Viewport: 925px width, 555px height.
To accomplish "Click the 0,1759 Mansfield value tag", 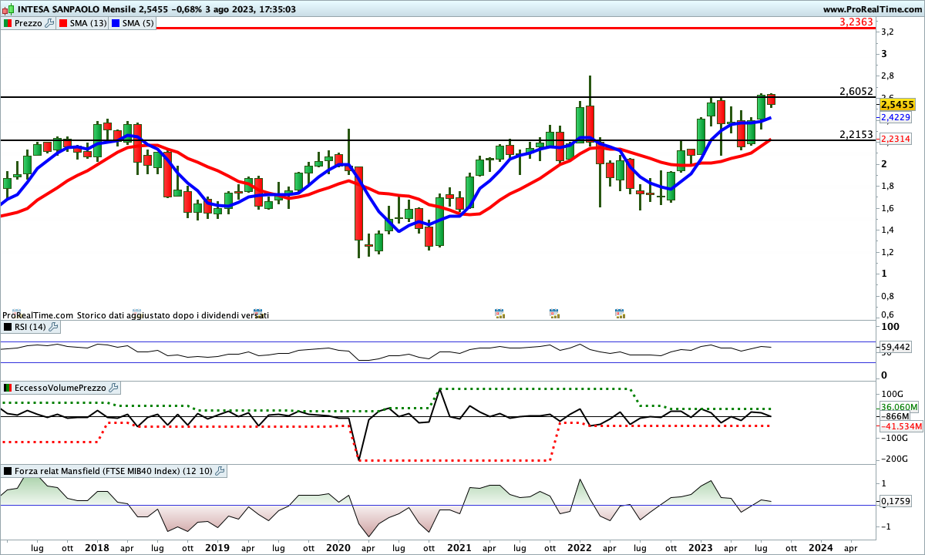I will (896, 502).
